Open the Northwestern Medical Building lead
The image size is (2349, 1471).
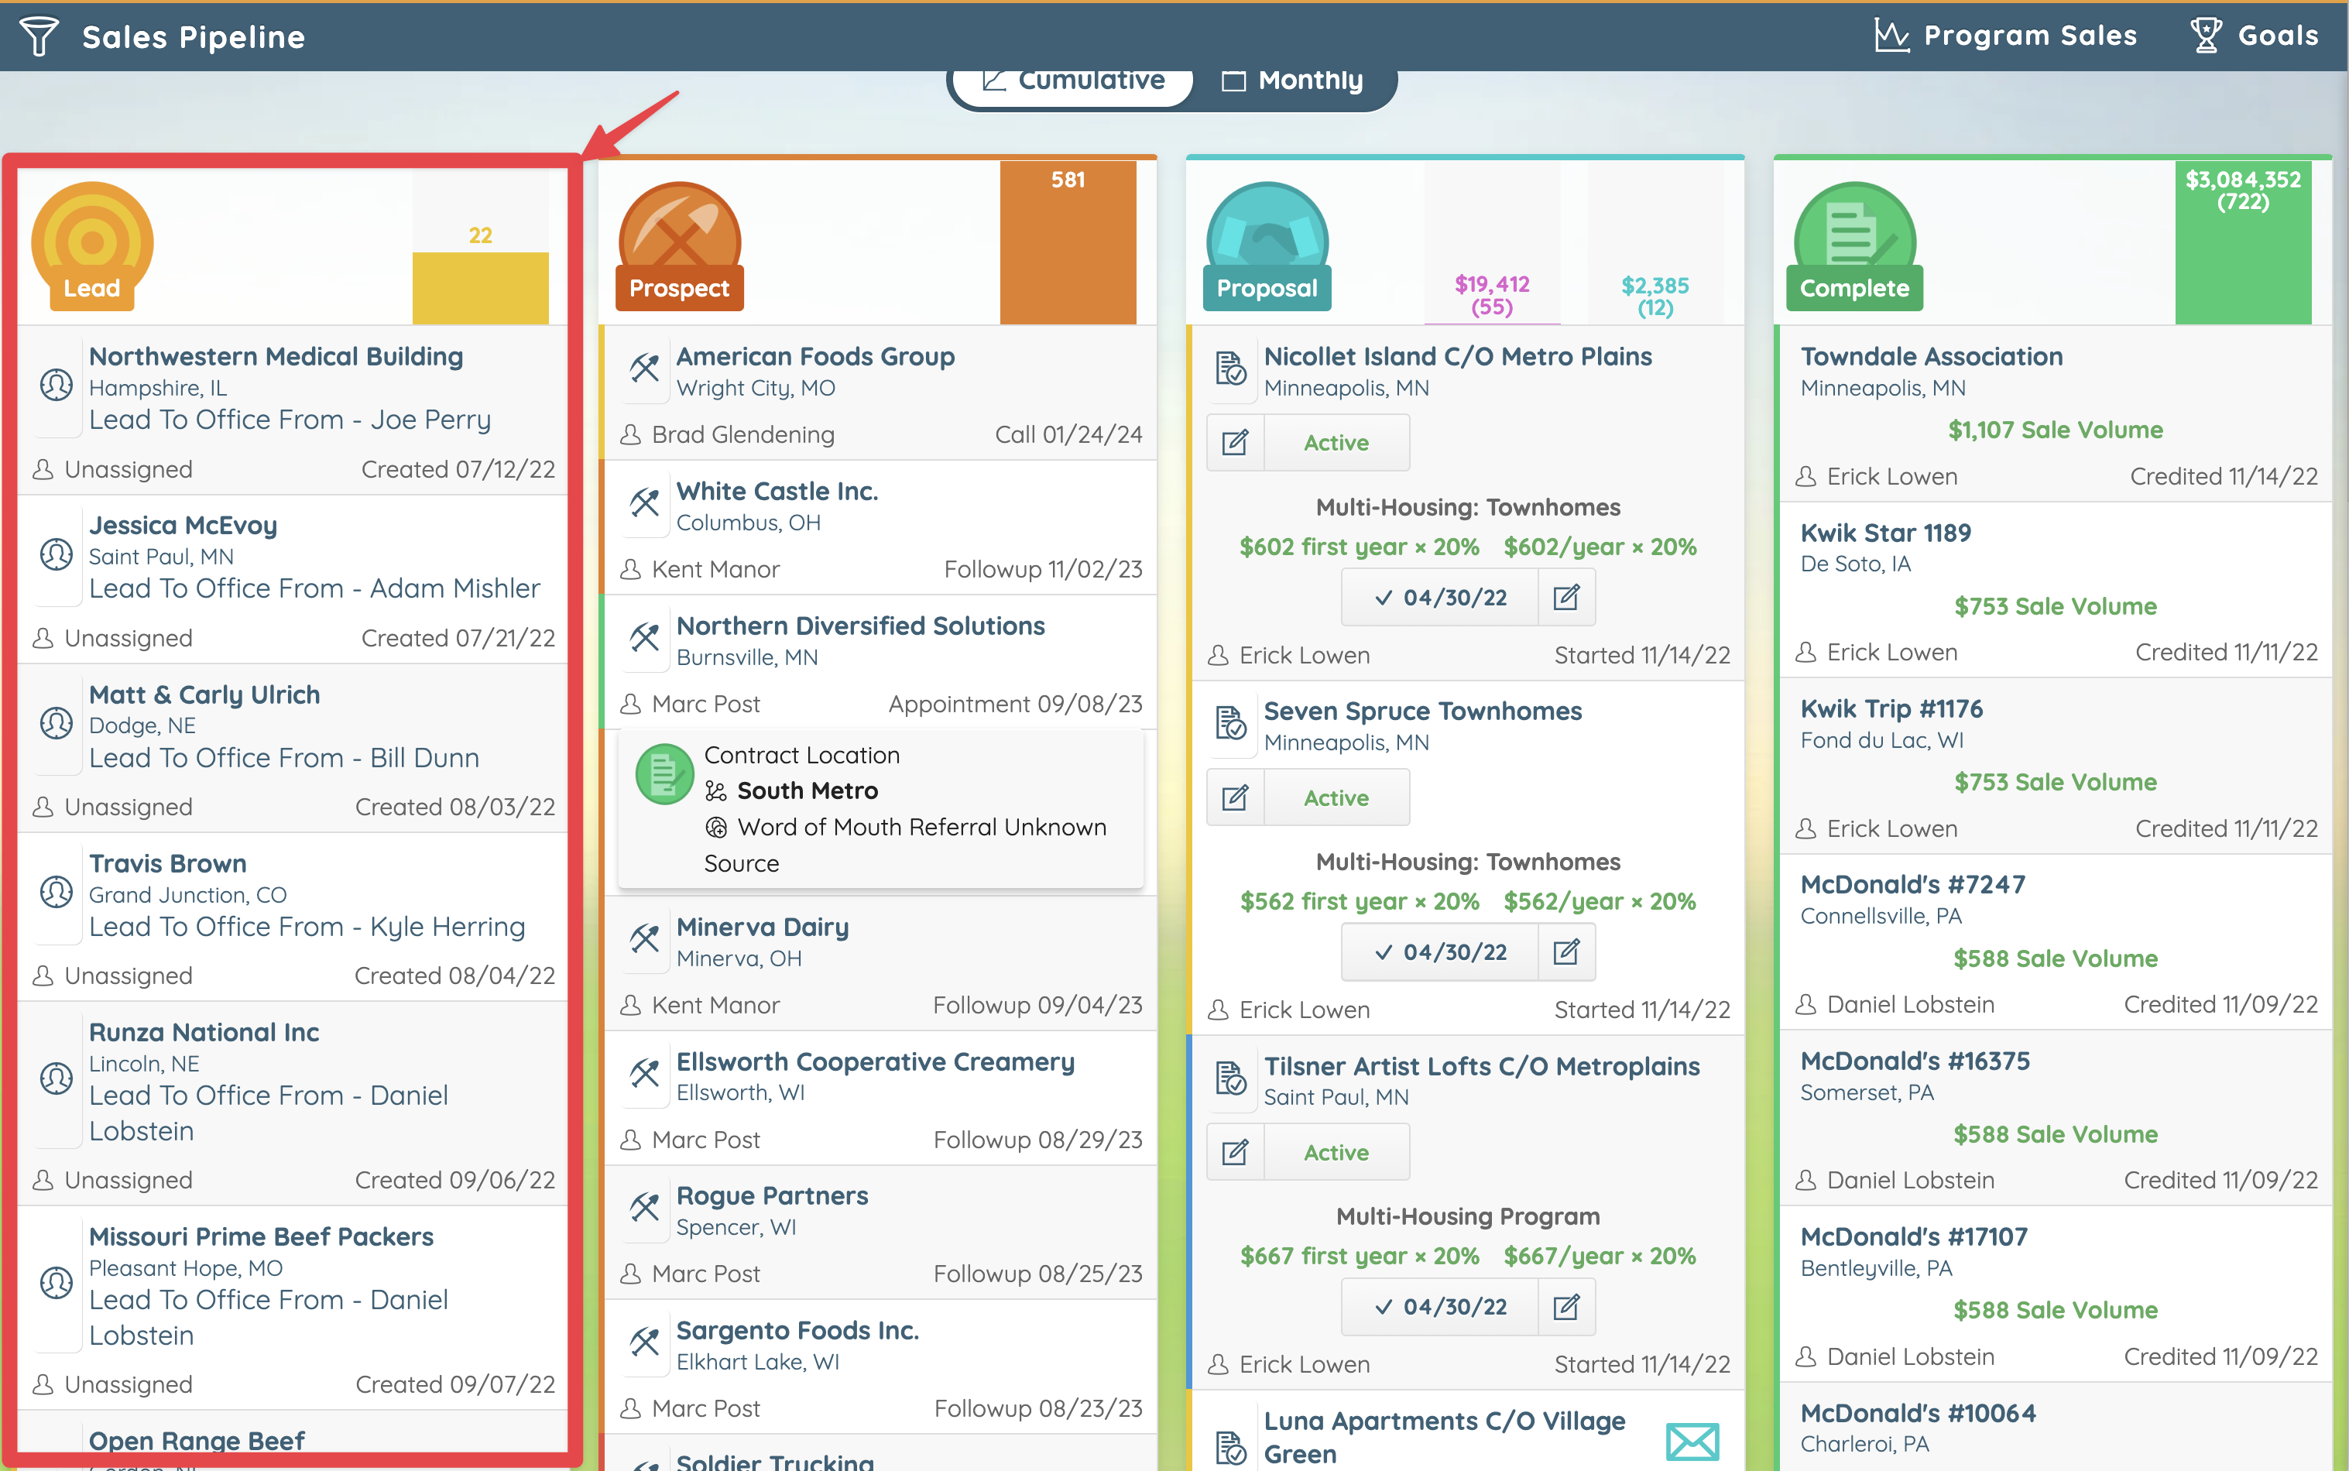click(276, 356)
